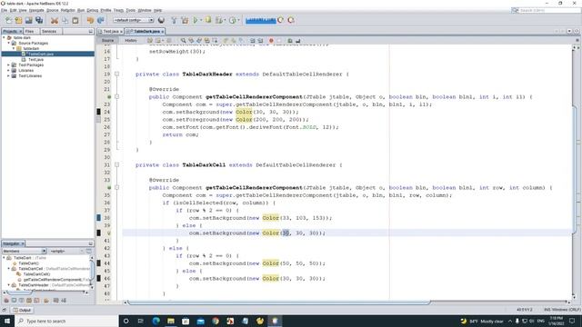
Task: Click the globe browser icon in toolbar
Action: click(x=161, y=20)
